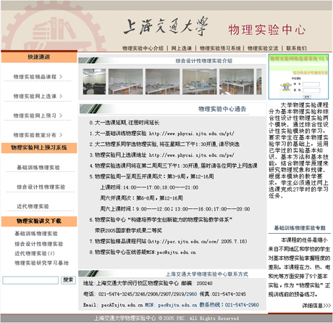Select 近代物理实验 under 网上预习系统
Screen dimensions: 333x323
click(33, 206)
